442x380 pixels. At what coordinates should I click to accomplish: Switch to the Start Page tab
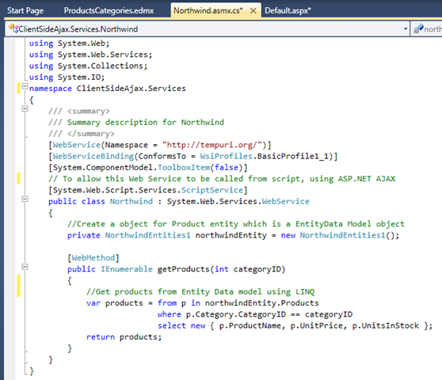[x=25, y=11]
